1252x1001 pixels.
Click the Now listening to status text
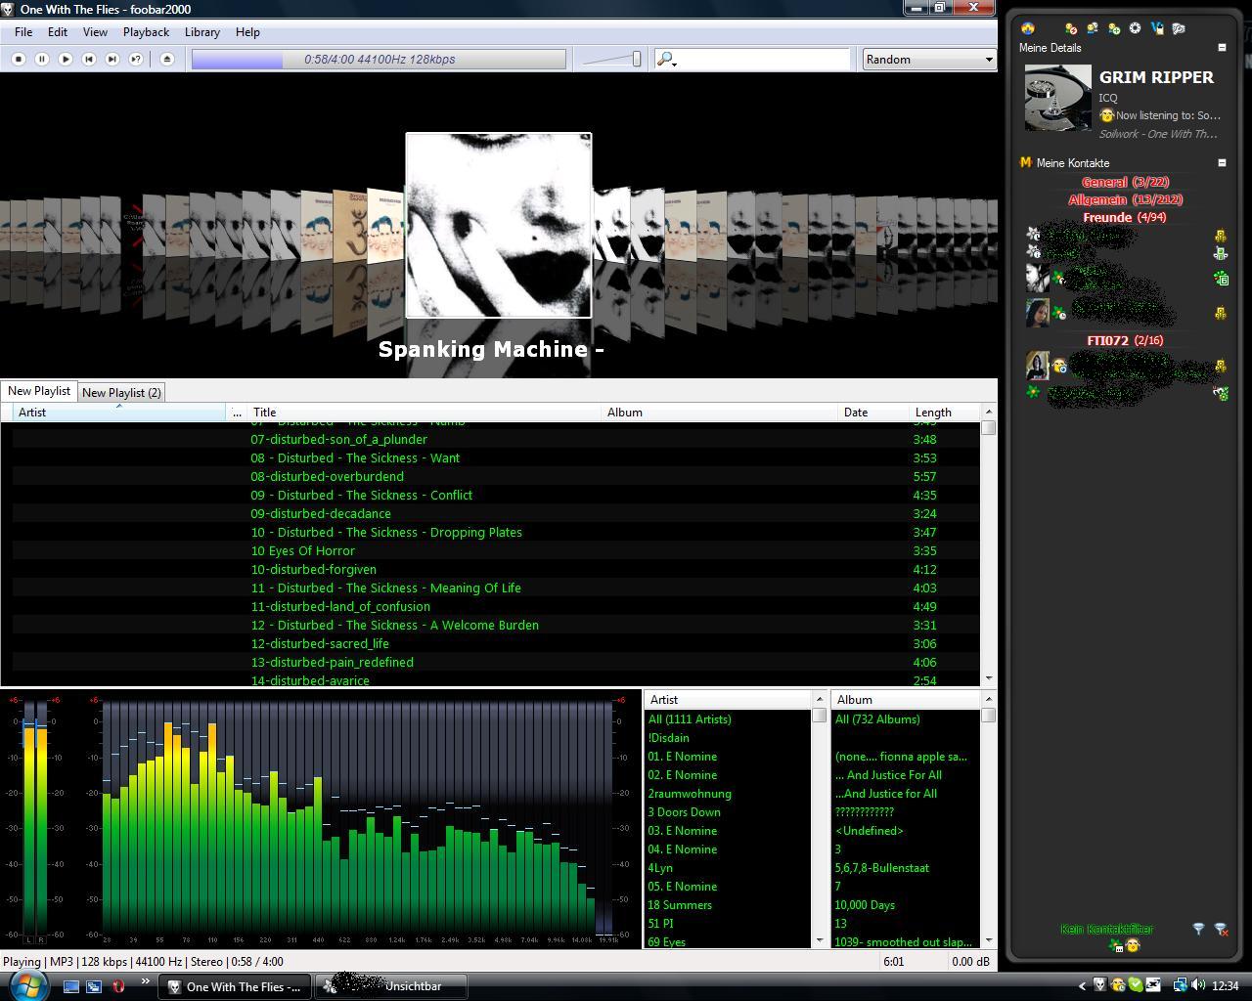click(1168, 115)
